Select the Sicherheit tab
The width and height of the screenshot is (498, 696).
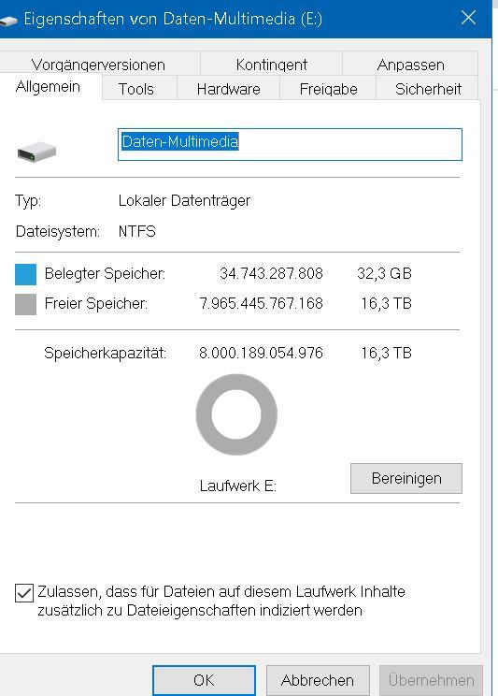coord(428,89)
